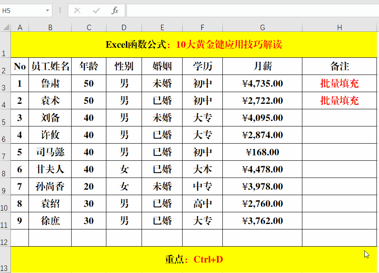Viewport: 379px width, 273px height.
Task: Click header cell 'No'
Action: tap(20, 66)
